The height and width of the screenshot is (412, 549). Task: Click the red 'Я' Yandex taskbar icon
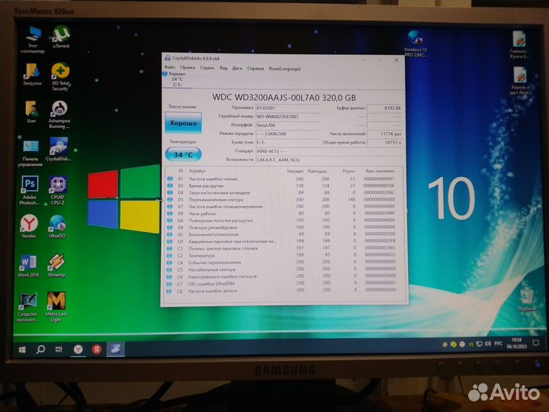pyautogui.click(x=97, y=349)
